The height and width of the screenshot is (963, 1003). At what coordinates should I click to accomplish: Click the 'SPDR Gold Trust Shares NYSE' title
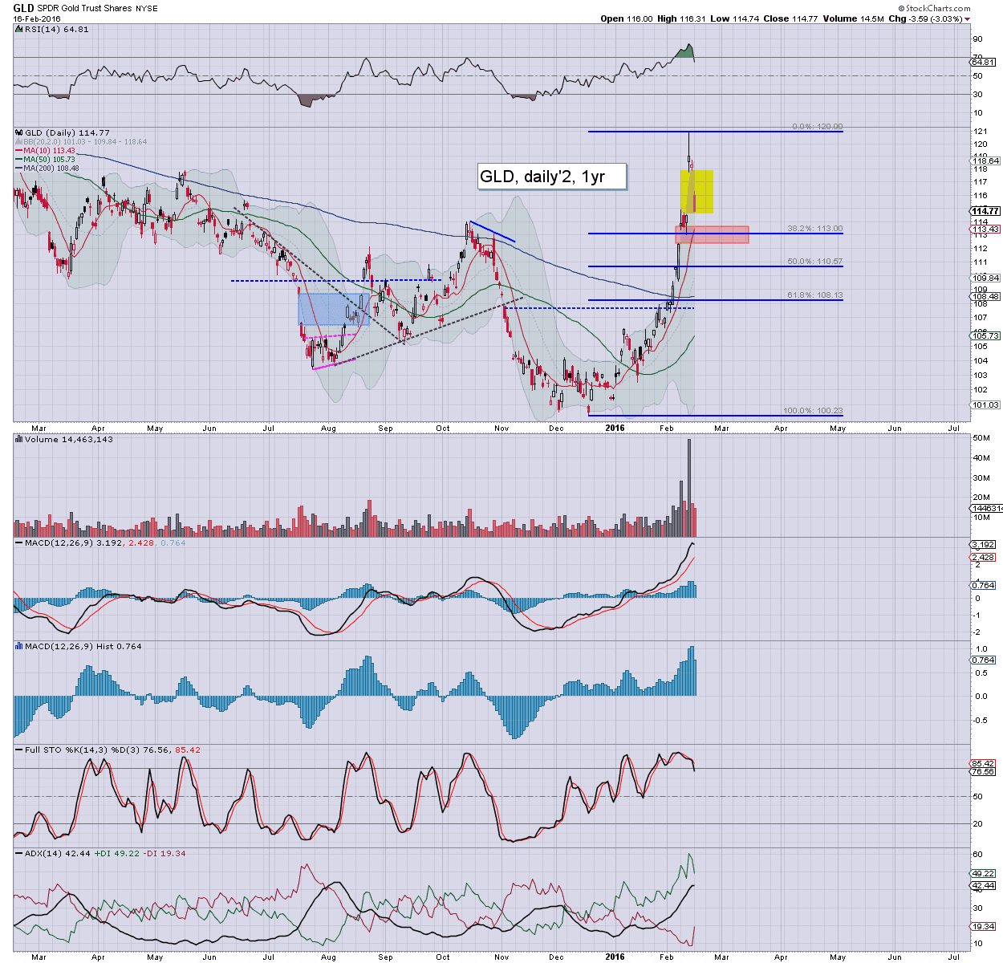pos(97,9)
